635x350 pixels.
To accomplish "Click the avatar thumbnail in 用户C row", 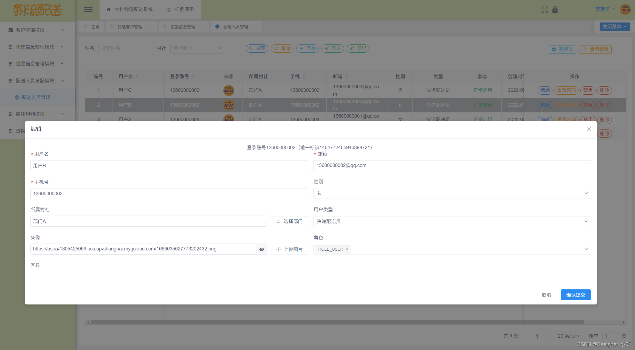I will pyautogui.click(x=228, y=90).
